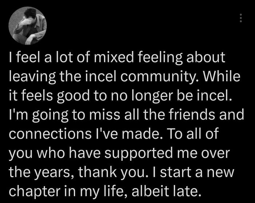
Task: Click the word "good" in the post
Action: pyautogui.click(x=73, y=96)
